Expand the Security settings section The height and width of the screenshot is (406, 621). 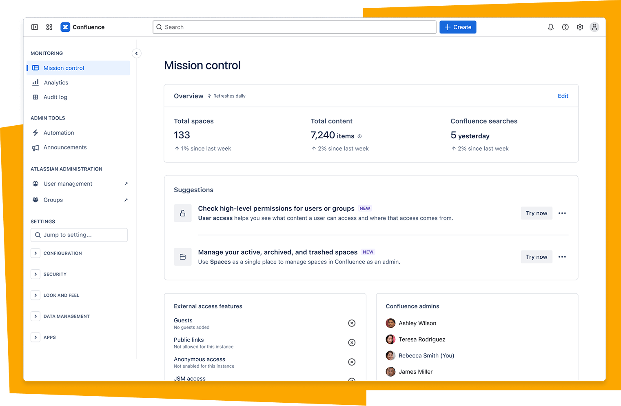click(35, 274)
